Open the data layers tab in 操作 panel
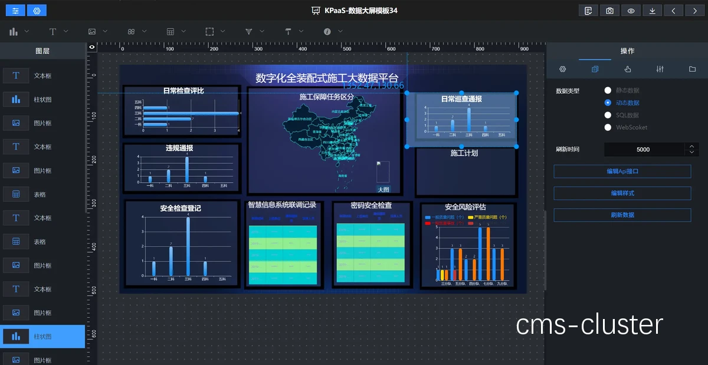Viewport: 708px width, 365px height. tap(595, 69)
